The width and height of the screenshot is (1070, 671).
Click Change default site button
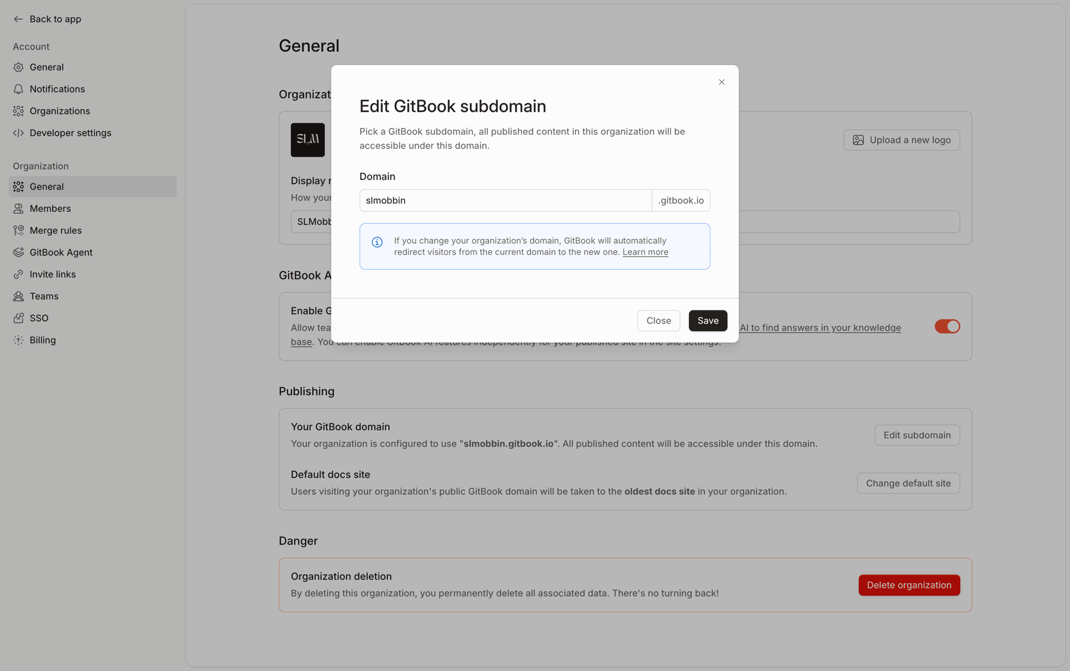(908, 483)
